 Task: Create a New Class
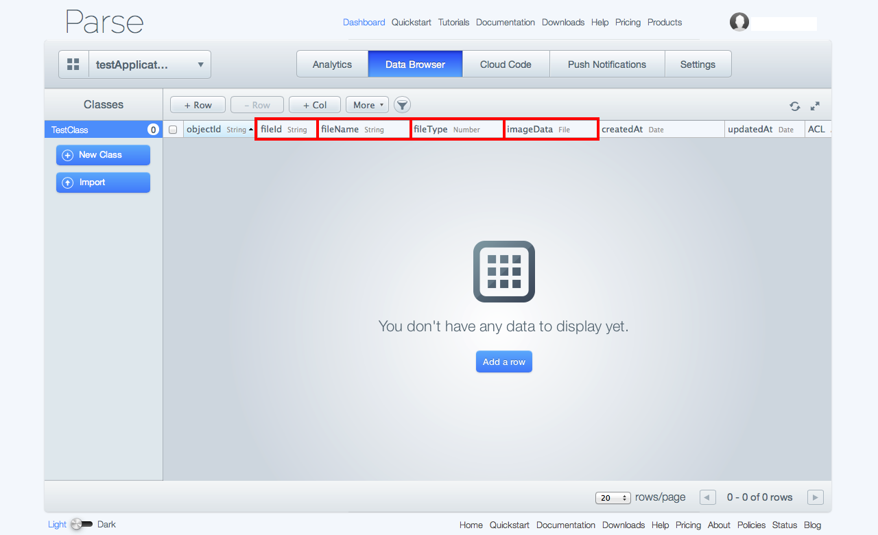[103, 155]
